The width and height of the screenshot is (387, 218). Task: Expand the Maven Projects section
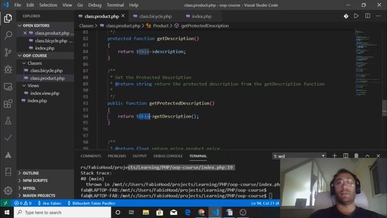pos(45,196)
